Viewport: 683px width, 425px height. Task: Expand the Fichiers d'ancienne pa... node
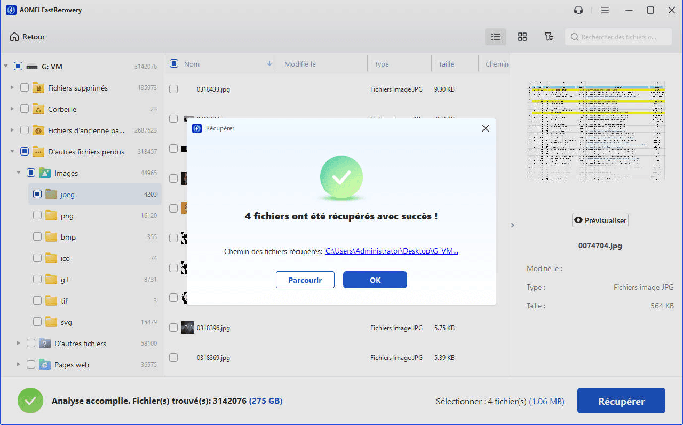click(12, 130)
